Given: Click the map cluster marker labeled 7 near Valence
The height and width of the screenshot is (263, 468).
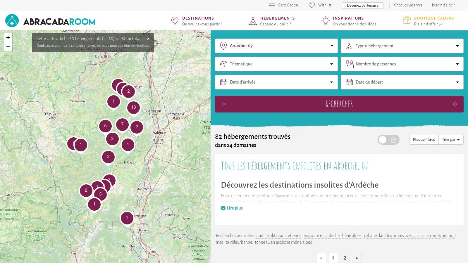Looking at the screenshot, I should click(x=122, y=124).
